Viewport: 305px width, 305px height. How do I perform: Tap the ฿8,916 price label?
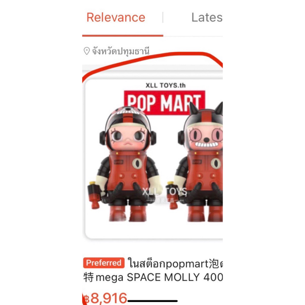tap(105, 298)
